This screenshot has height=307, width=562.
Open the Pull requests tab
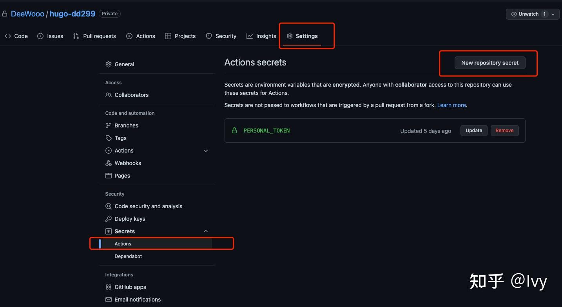click(94, 36)
